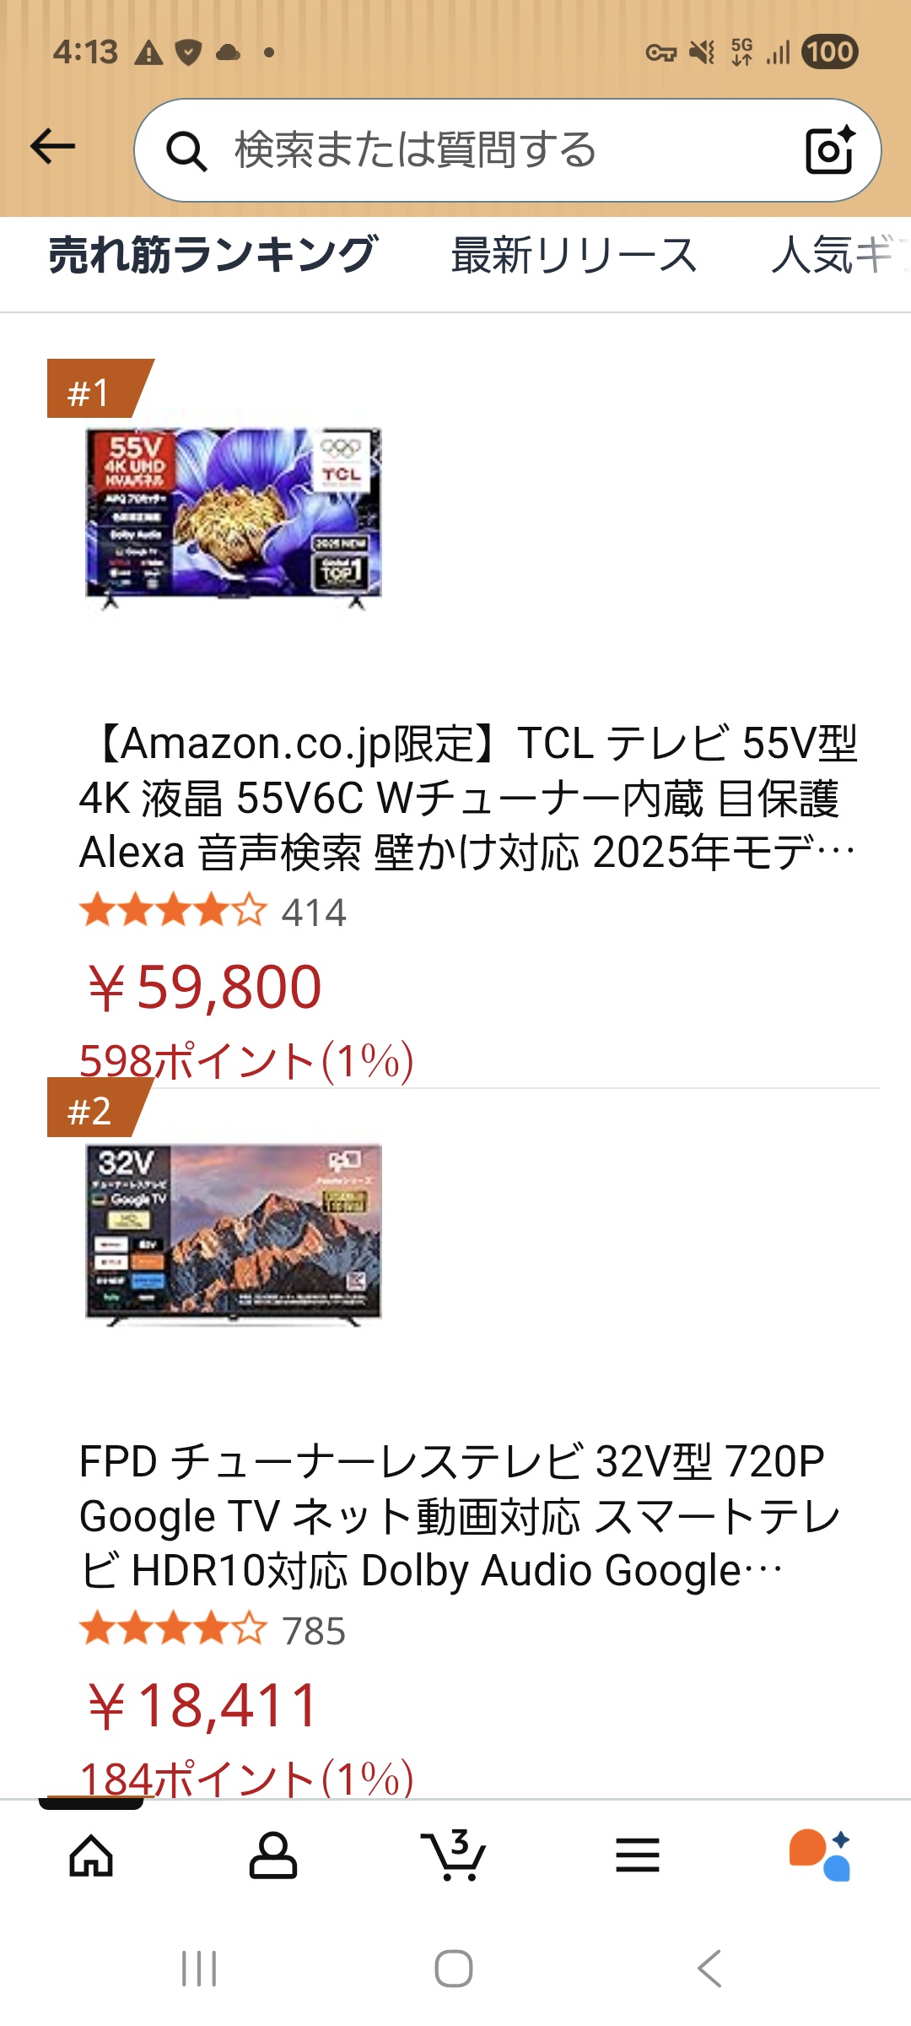The width and height of the screenshot is (911, 2026).
Task: Launch the Rufus AI assistant icon
Action: click(820, 1855)
